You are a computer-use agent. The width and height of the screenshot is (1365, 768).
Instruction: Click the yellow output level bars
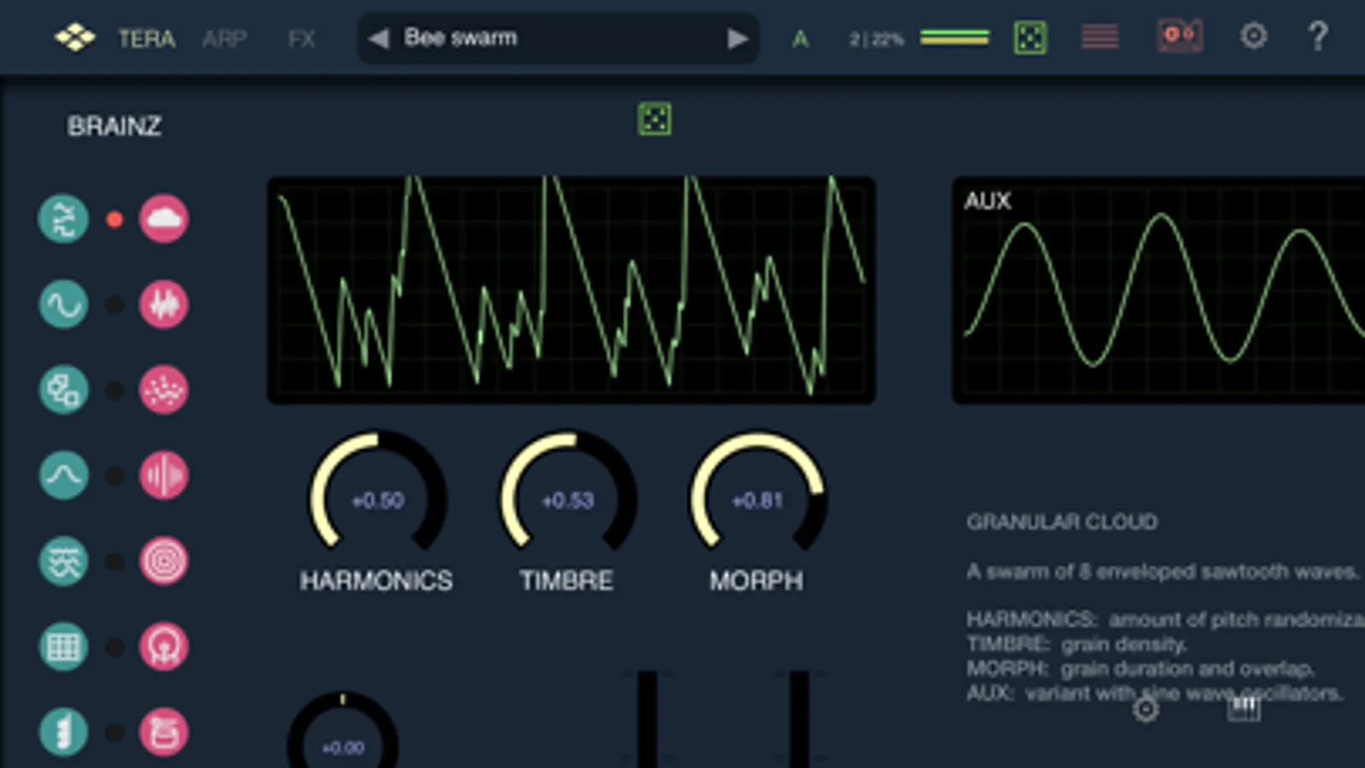point(954,38)
